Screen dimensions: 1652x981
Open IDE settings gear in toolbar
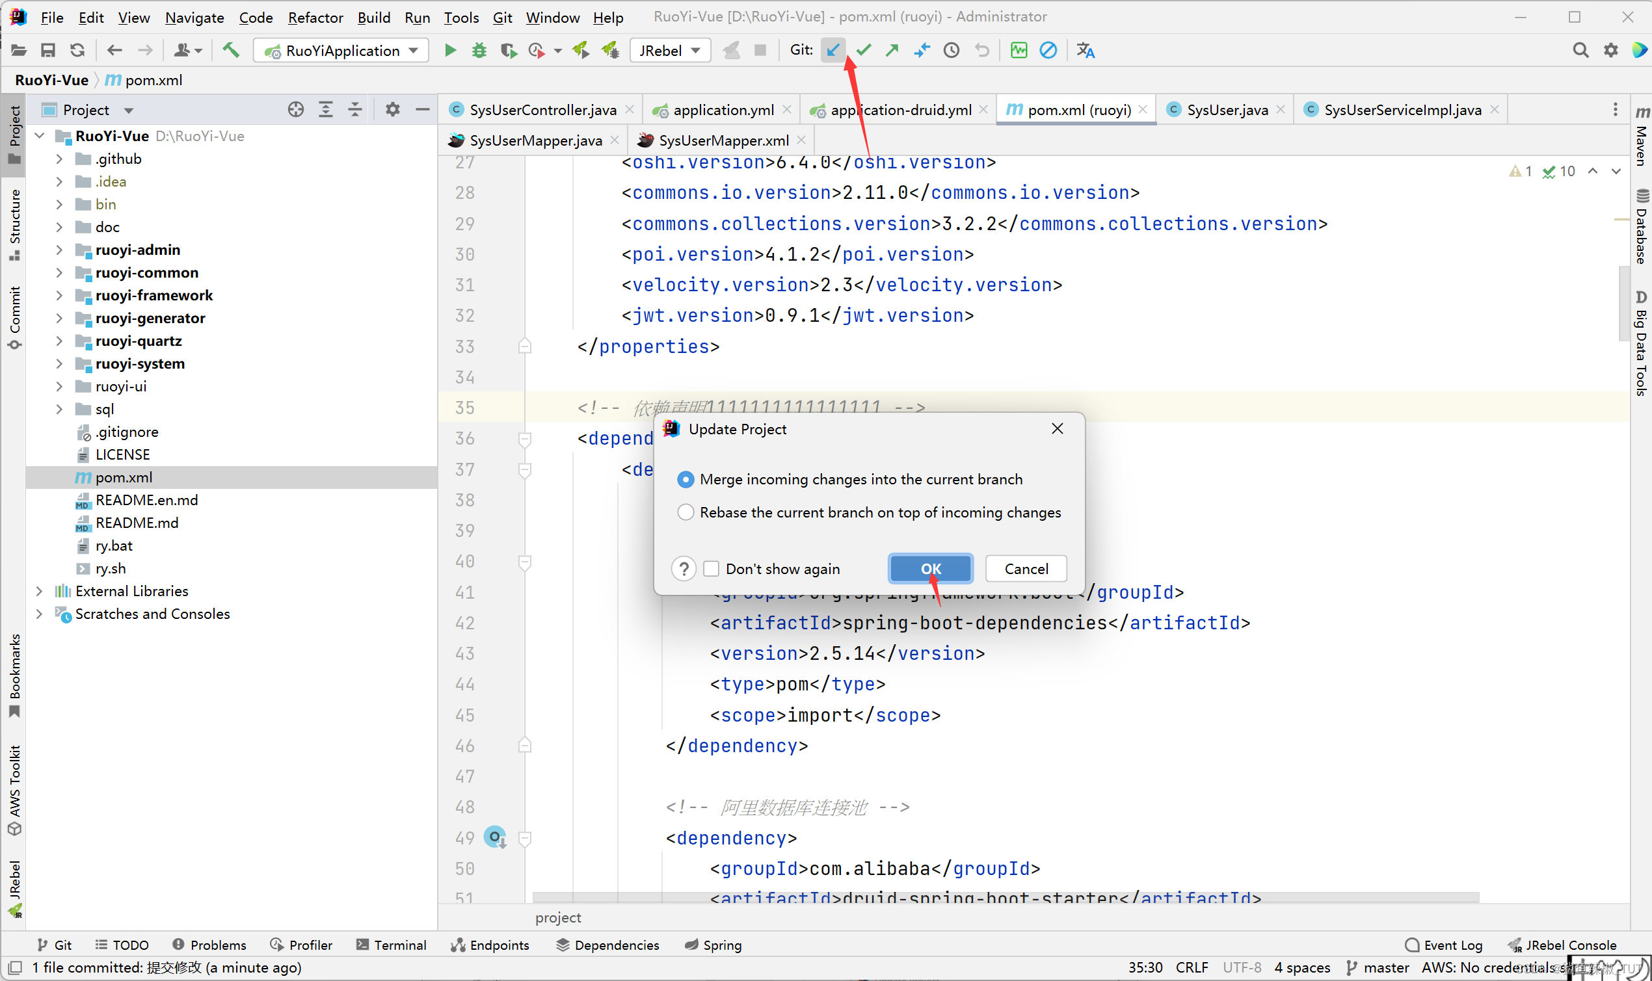[x=1610, y=50]
